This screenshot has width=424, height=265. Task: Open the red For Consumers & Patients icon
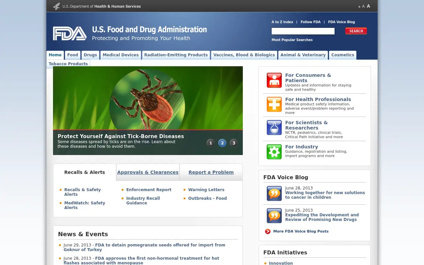point(274,80)
